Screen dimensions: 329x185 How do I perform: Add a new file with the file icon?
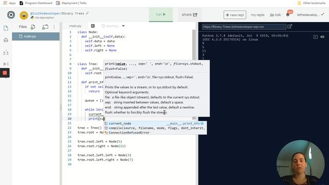[x=33, y=27]
